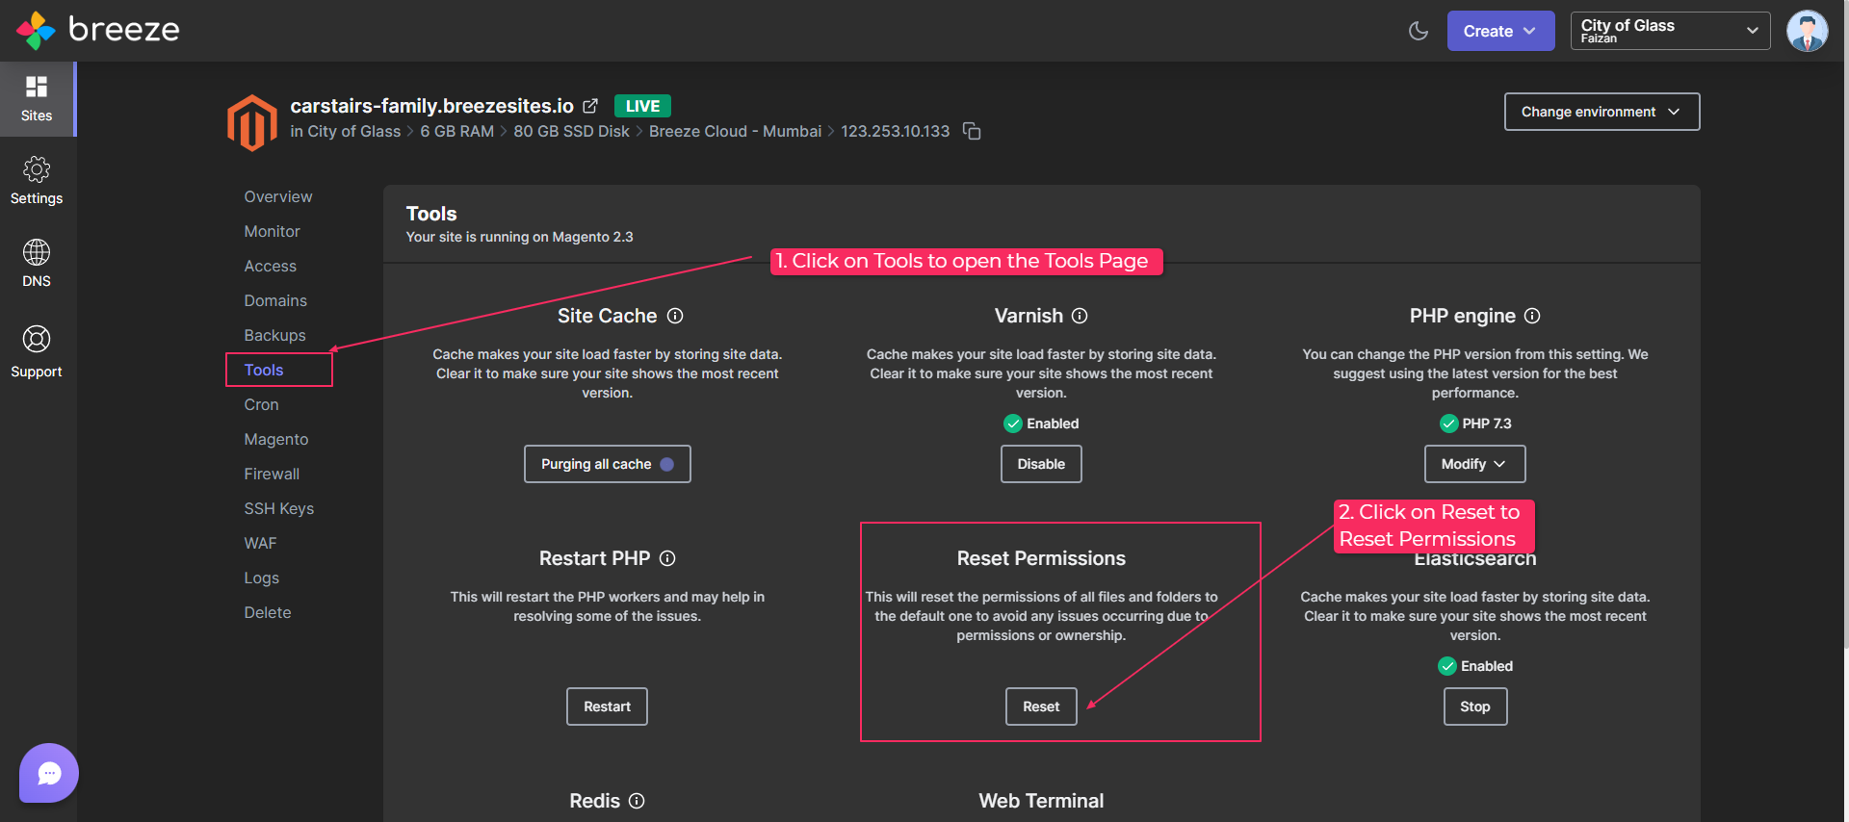Click the Web Terminal heading
1849x822 pixels.
[1041, 801]
